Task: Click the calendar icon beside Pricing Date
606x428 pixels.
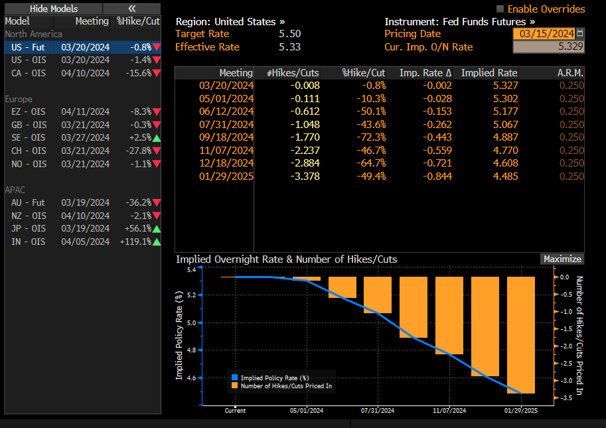Action: pos(580,33)
